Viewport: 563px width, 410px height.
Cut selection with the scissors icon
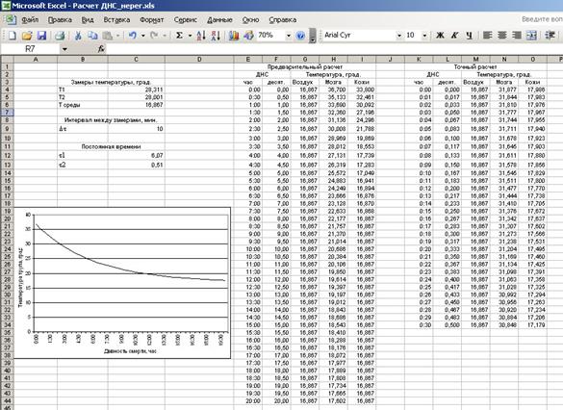78,36
